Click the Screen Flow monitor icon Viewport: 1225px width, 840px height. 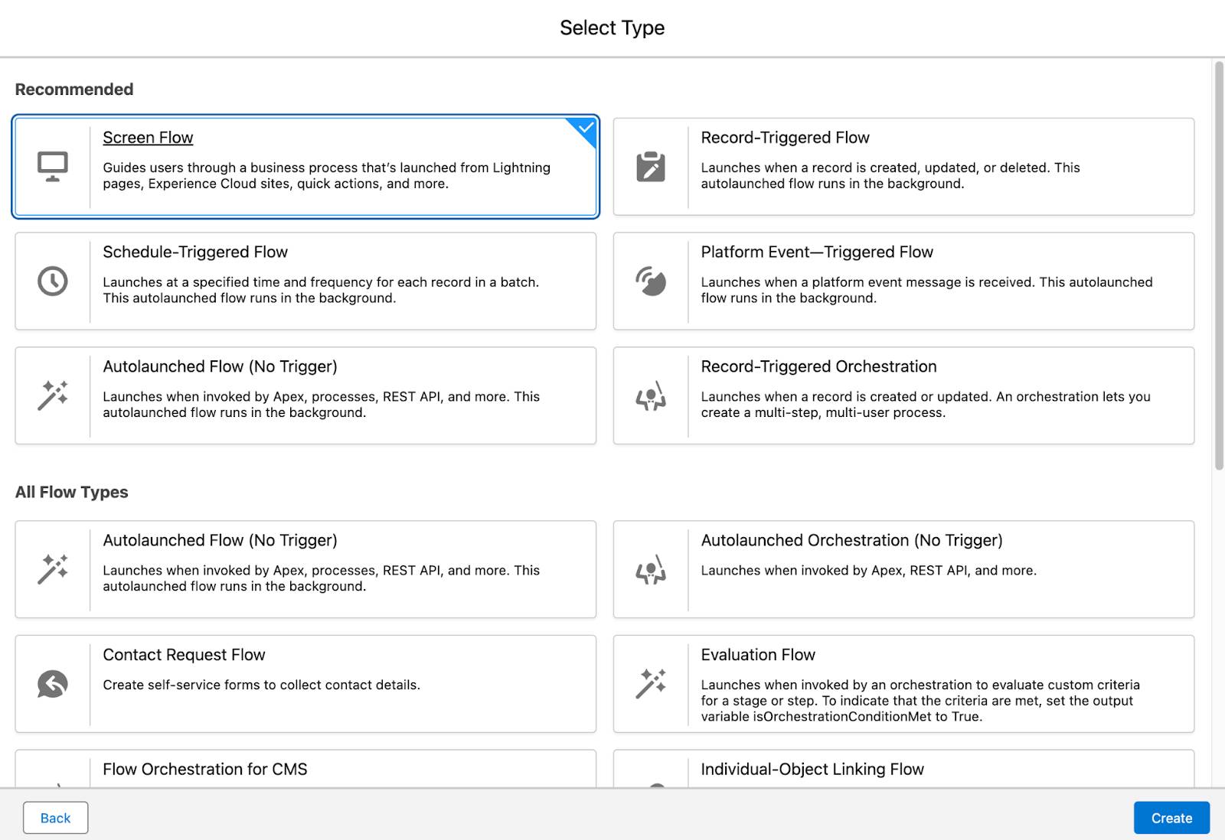click(53, 167)
